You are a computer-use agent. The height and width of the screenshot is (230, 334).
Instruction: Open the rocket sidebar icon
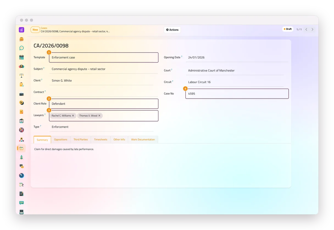(x=21, y=157)
